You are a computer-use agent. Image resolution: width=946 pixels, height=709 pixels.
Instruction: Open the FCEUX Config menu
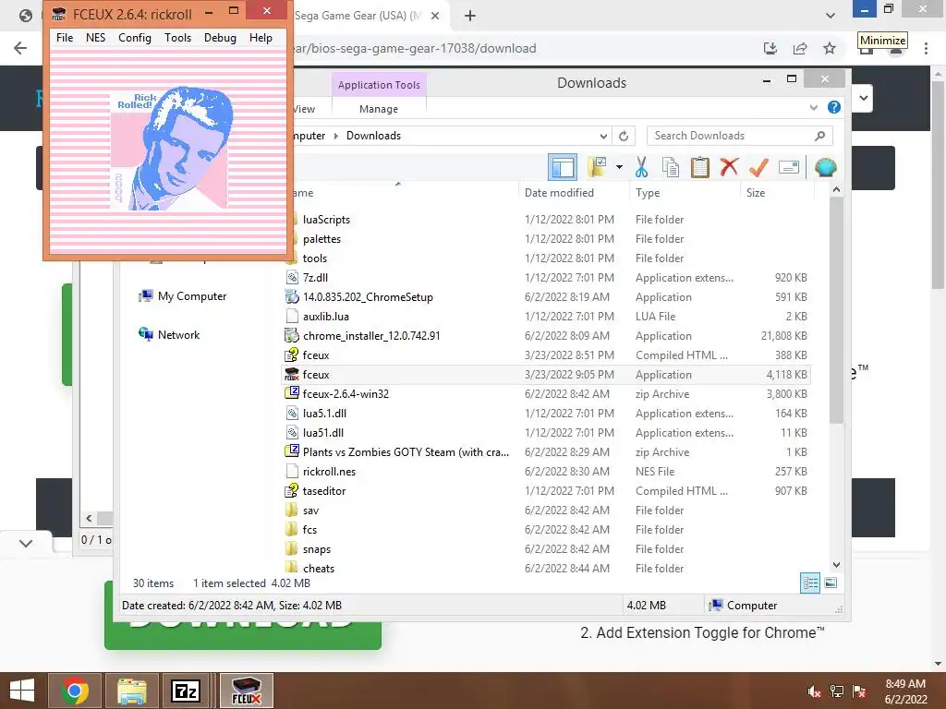pyautogui.click(x=135, y=37)
